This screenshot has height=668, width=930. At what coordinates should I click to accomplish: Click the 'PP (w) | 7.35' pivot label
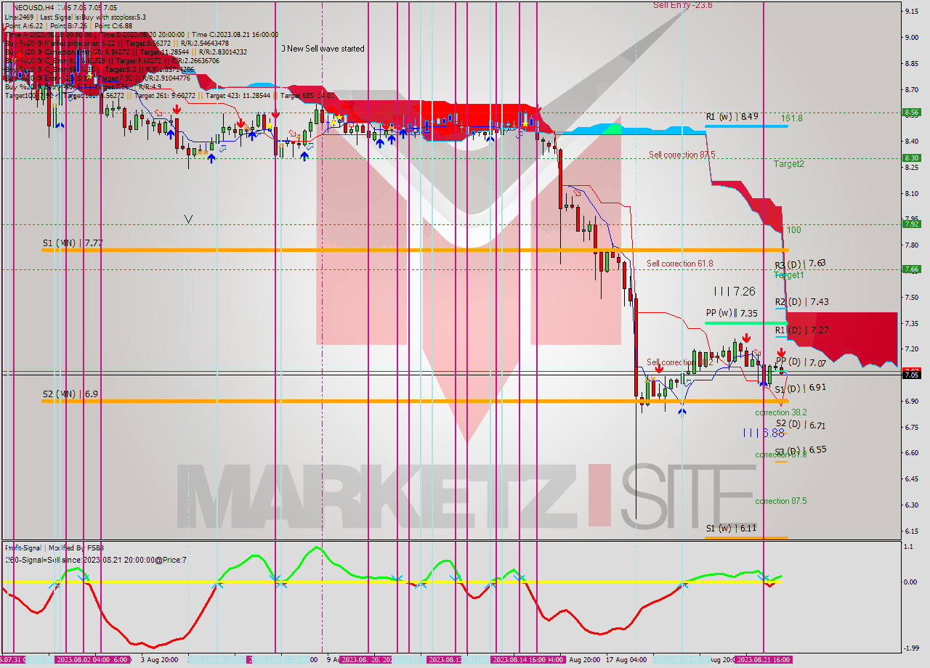(x=732, y=313)
